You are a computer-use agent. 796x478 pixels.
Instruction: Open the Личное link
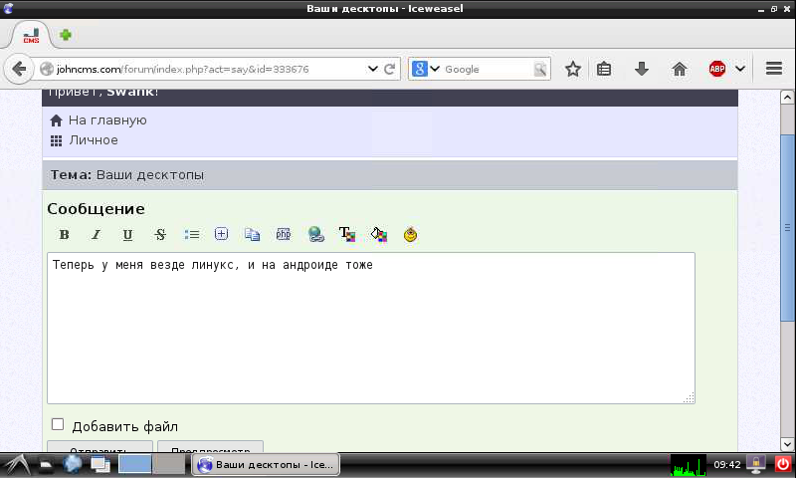tap(94, 140)
